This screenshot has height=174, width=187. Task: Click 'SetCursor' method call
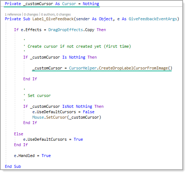tap(56, 117)
